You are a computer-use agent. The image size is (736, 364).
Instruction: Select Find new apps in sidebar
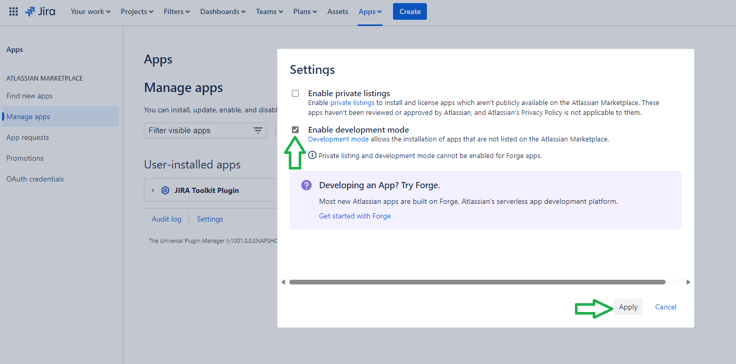coord(29,96)
